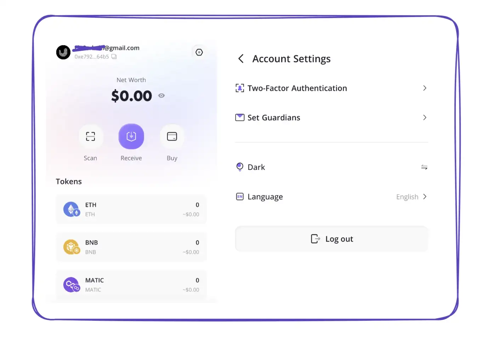Expand Two-Factor Authentication chevron
495x337 pixels.
(x=425, y=88)
